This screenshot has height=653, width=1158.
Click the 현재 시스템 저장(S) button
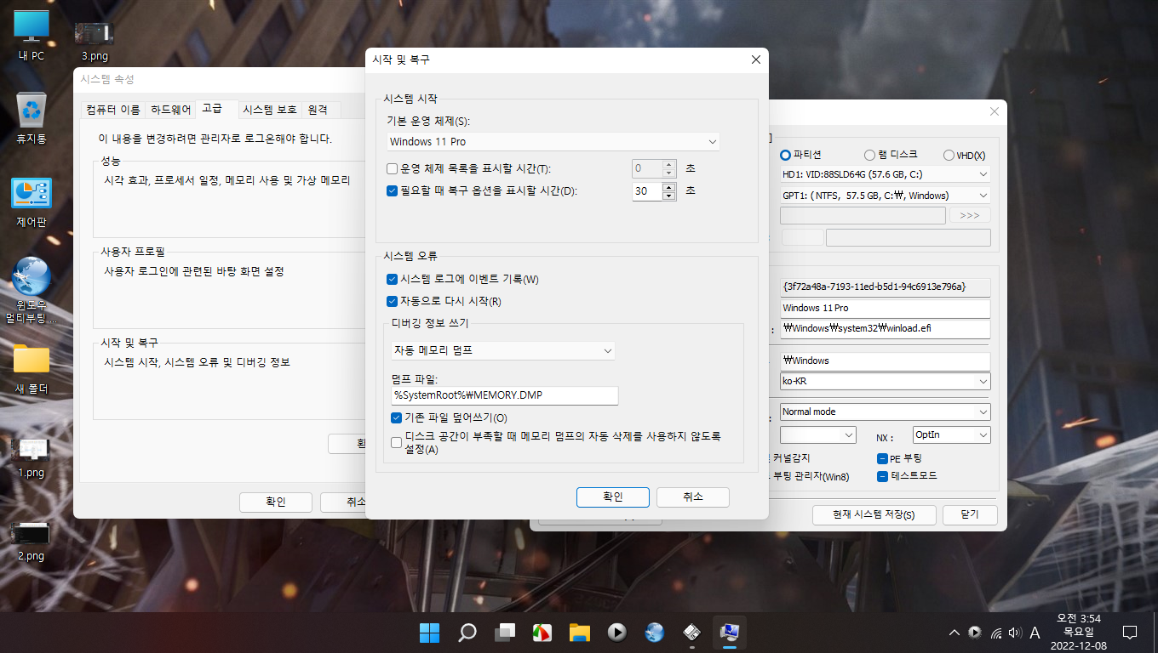click(874, 515)
